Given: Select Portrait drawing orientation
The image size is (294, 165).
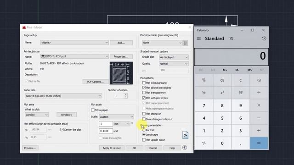Looking at the screenshot, I should [144, 130].
